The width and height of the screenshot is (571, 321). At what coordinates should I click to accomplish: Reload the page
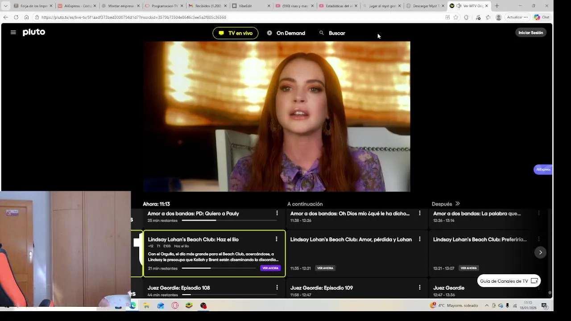[x=16, y=17]
